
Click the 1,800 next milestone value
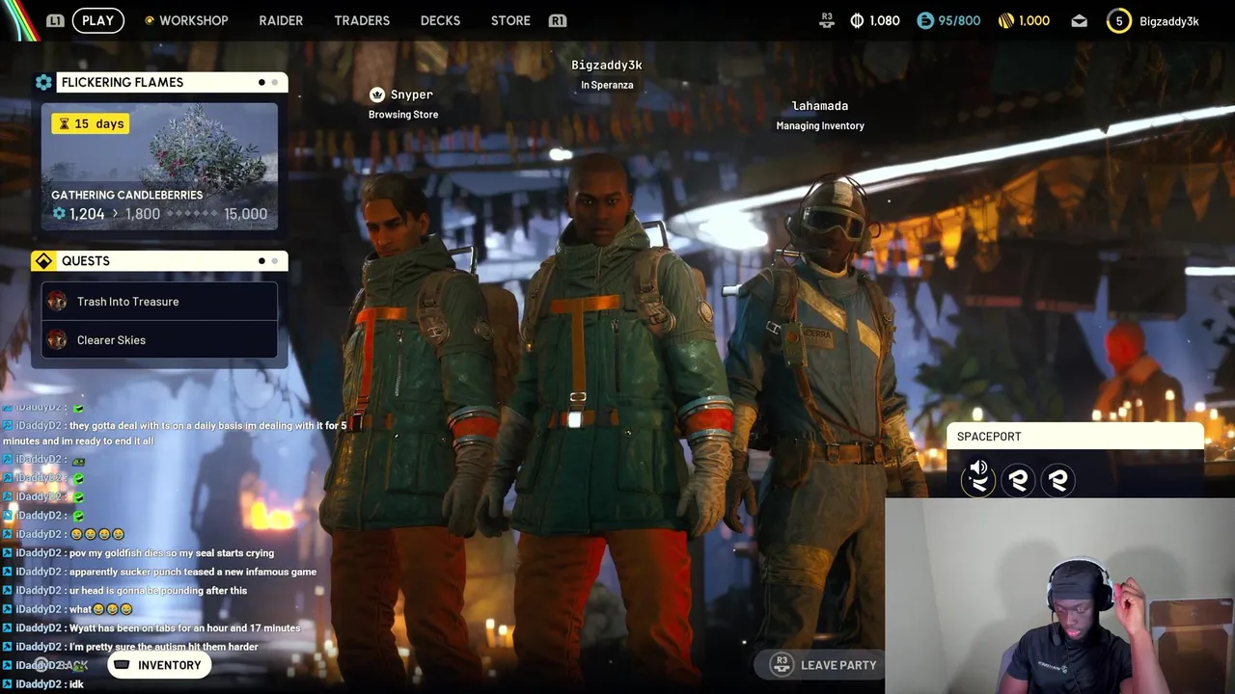coord(142,214)
